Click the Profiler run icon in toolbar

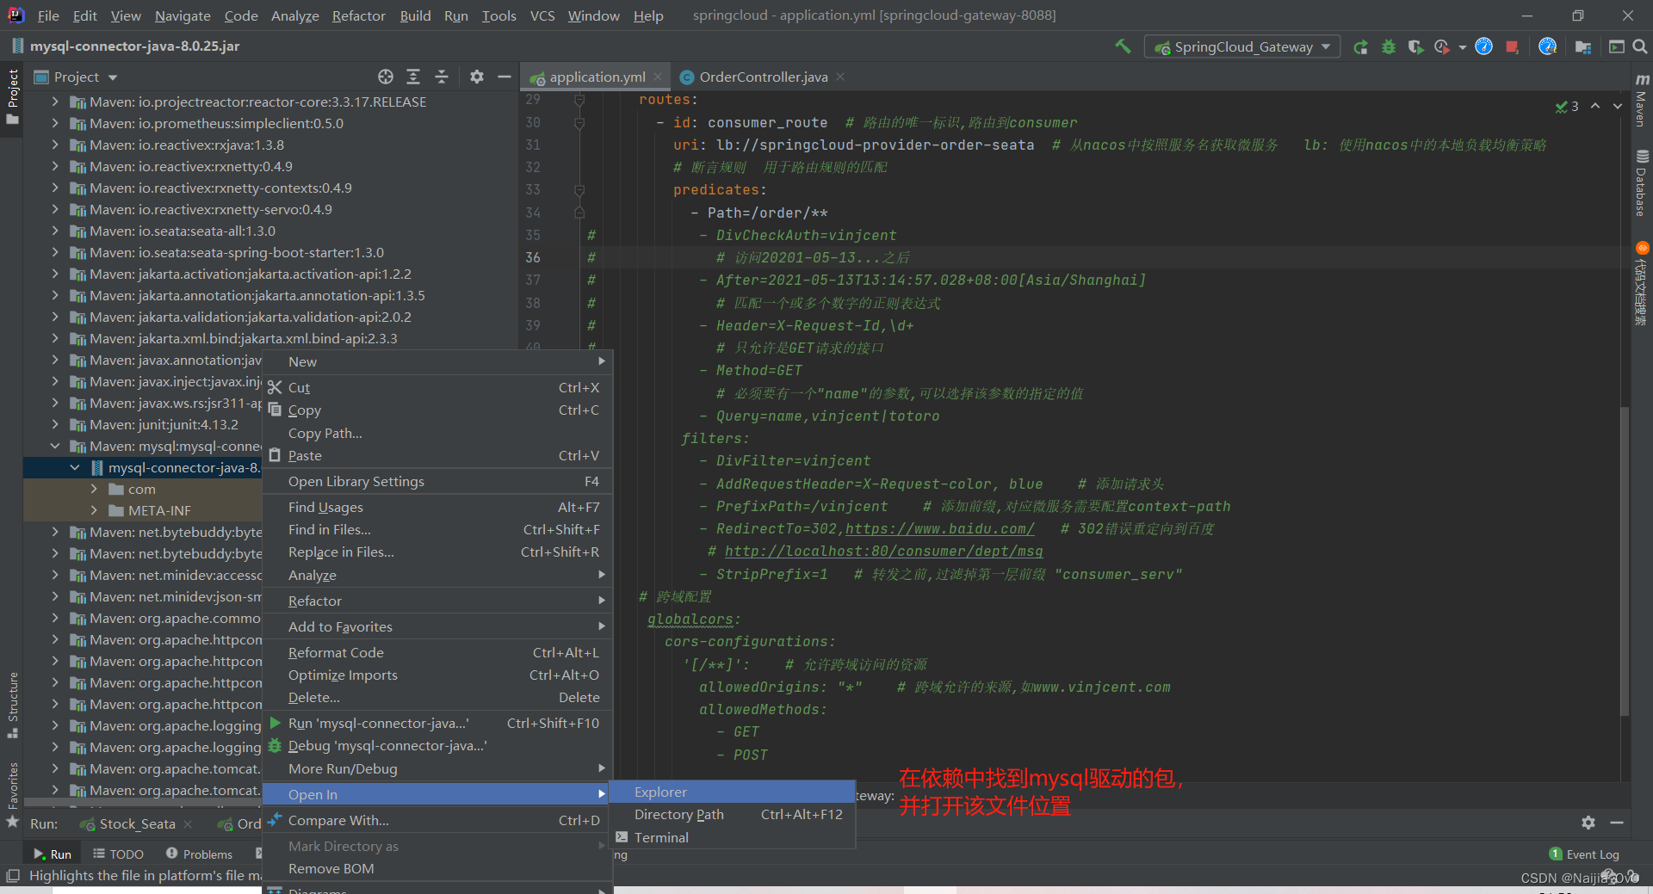click(1442, 46)
